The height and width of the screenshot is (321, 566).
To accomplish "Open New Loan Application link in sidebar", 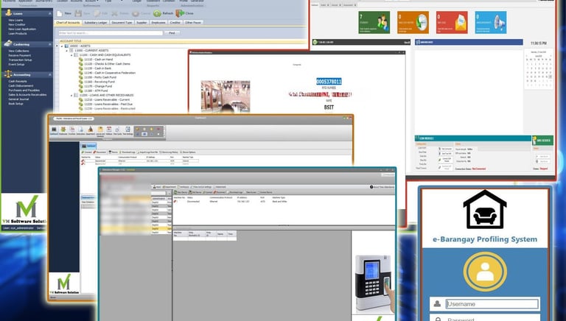I will 22,29.
